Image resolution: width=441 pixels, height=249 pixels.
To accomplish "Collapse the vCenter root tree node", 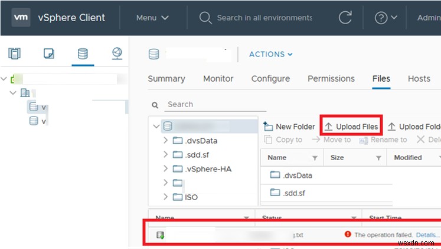I will 4,79.
